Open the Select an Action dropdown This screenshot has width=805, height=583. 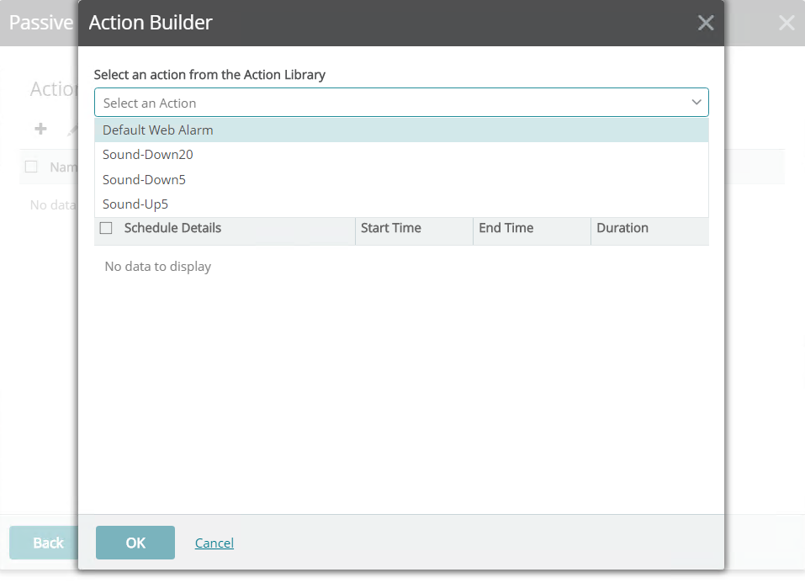(401, 102)
